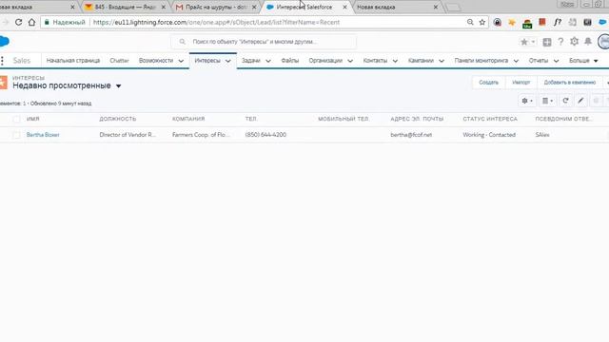
Task: Open the Help question mark icon
Action: [560, 42]
